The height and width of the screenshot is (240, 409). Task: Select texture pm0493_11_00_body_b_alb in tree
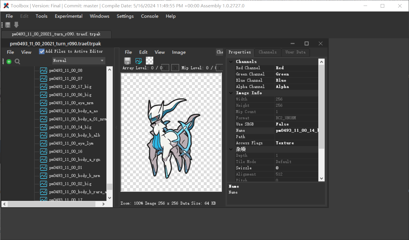coord(75,135)
